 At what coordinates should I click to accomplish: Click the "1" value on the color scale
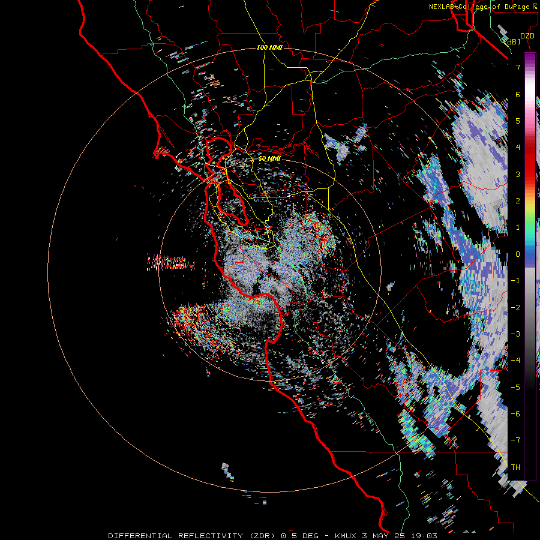point(518,227)
